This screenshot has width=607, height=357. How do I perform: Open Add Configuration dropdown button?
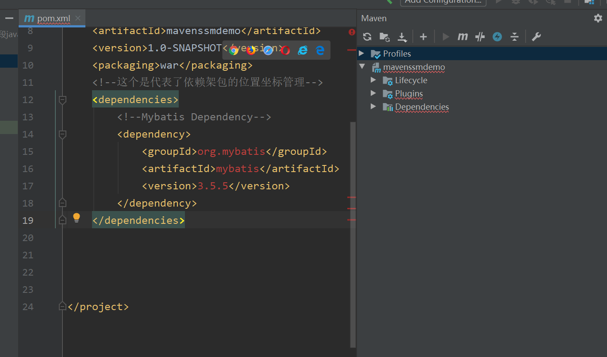pos(443,2)
